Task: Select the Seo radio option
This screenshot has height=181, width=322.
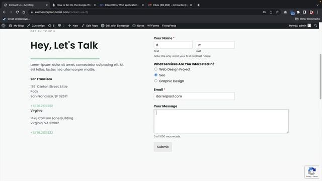Action: tap(156, 75)
